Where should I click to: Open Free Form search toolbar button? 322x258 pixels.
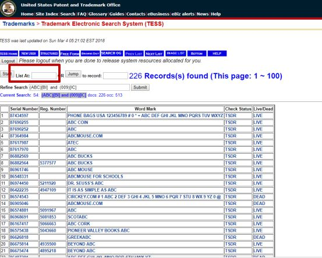70,54
